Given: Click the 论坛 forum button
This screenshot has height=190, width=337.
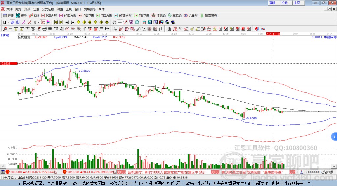Looking at the screenshot, I should pos(286,3).
